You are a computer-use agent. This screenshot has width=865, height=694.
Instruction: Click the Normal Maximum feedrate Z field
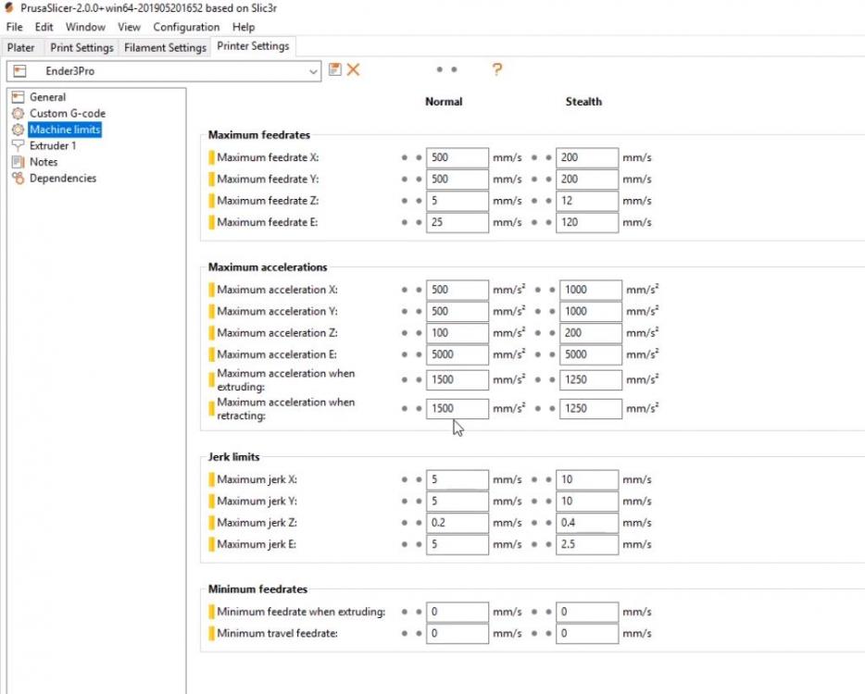click(458, 201)
